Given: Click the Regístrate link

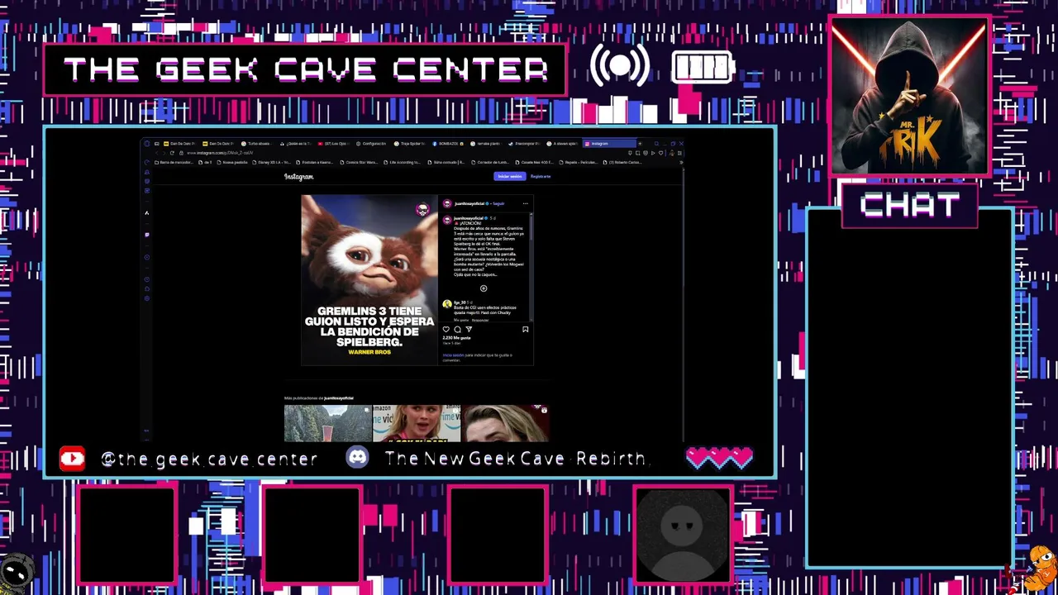Looking at the screenshot, I should point(541,176).
